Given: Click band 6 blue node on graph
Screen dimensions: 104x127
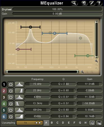Looking at the screenshot, I should [x=55, y=33].
